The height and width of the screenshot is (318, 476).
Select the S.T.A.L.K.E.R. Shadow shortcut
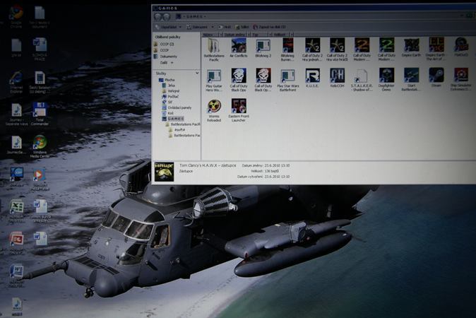click(362, 80)
